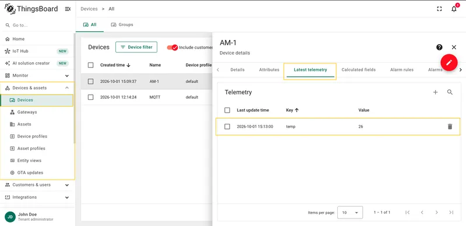Add telemetry with the plus icon
The image size is (466, 226).
[x=435, y=92]
